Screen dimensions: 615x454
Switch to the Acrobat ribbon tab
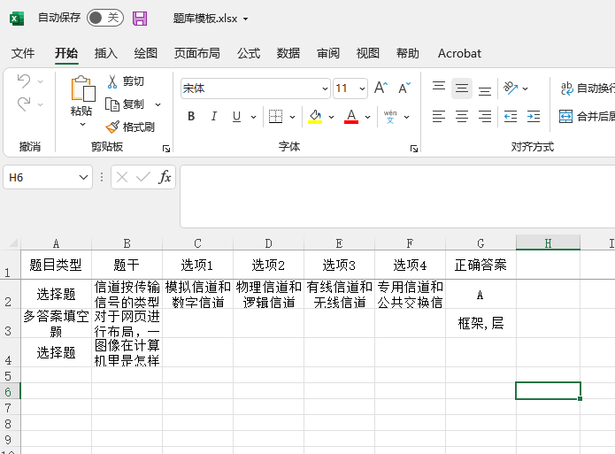tap(459, 53)
